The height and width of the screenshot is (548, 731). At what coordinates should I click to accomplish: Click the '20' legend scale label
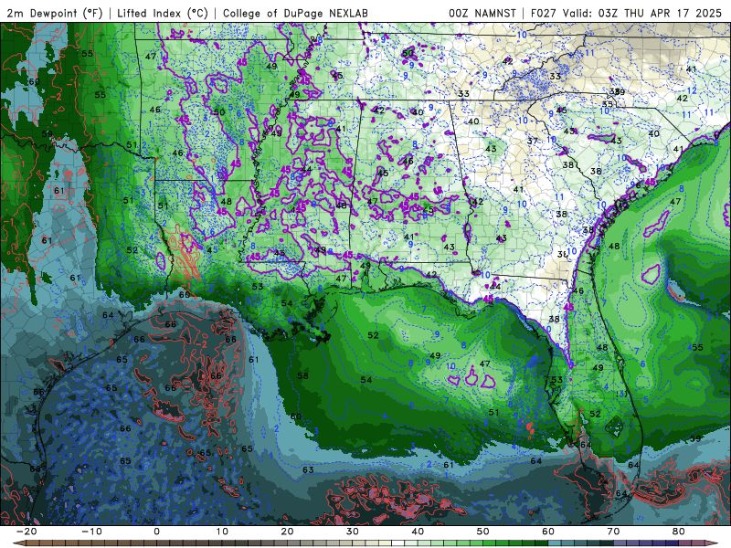click(287, 532)
